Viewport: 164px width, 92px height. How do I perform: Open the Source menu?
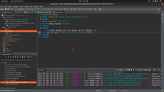coord(10,6)
